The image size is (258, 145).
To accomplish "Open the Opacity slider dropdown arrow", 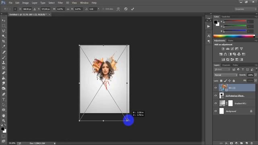I will tap(256, 75).
